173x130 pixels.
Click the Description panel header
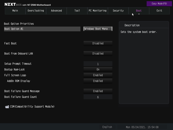pyautogui.click(x=132, y=25)
